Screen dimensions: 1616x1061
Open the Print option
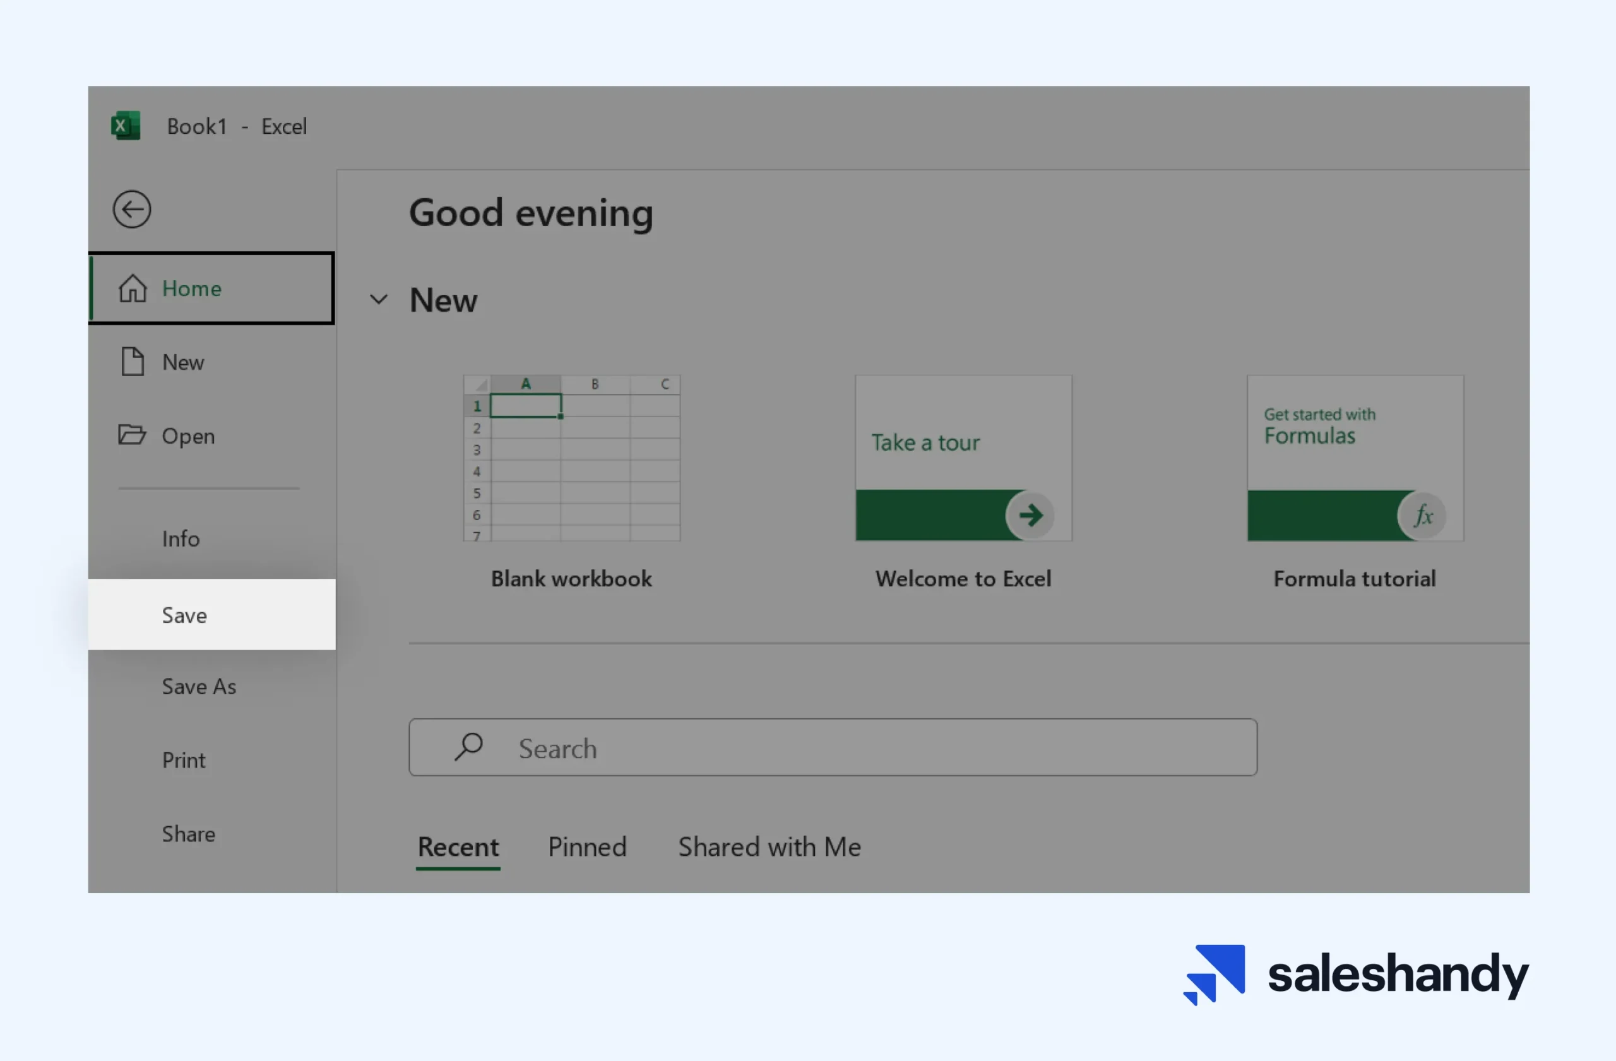coord(211,761)
